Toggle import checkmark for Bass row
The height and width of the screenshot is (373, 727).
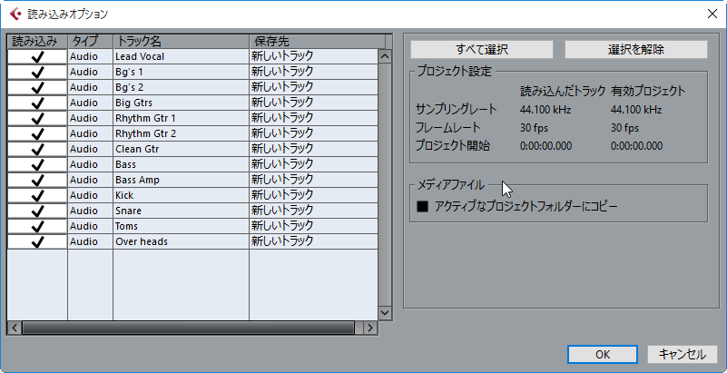[x=37, y=164]
